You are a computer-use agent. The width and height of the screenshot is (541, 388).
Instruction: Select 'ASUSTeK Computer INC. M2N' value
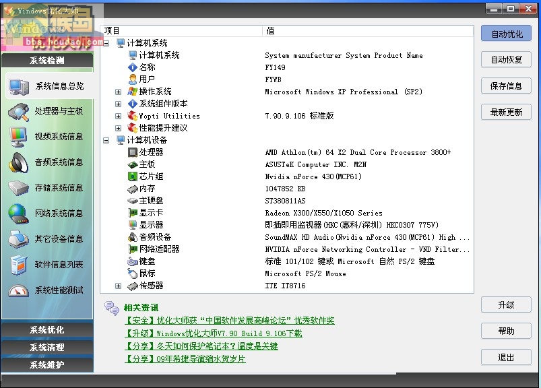point(316,164)
